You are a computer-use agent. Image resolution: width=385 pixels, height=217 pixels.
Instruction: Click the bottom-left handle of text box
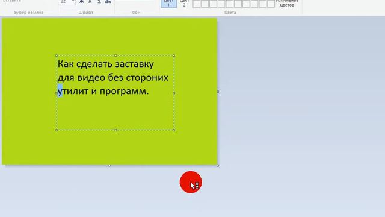57,130
